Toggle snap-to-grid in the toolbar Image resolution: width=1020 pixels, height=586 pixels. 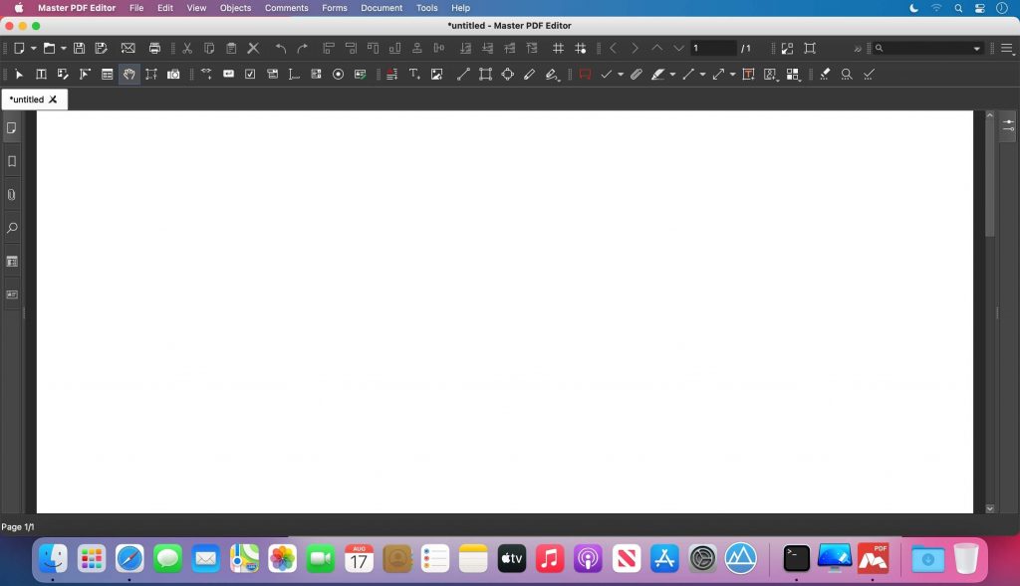pos(581,48)
